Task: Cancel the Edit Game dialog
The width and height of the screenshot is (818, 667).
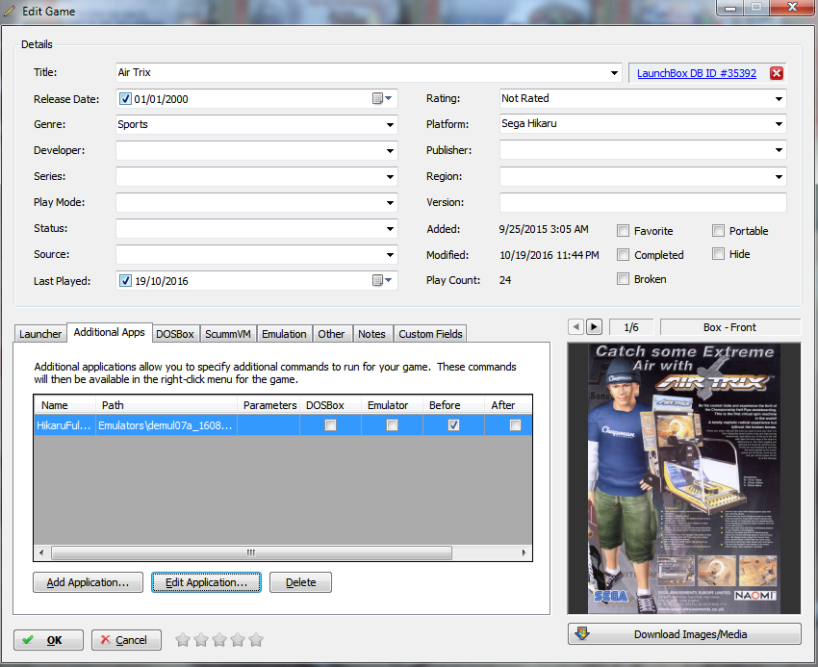Action: 126,640
